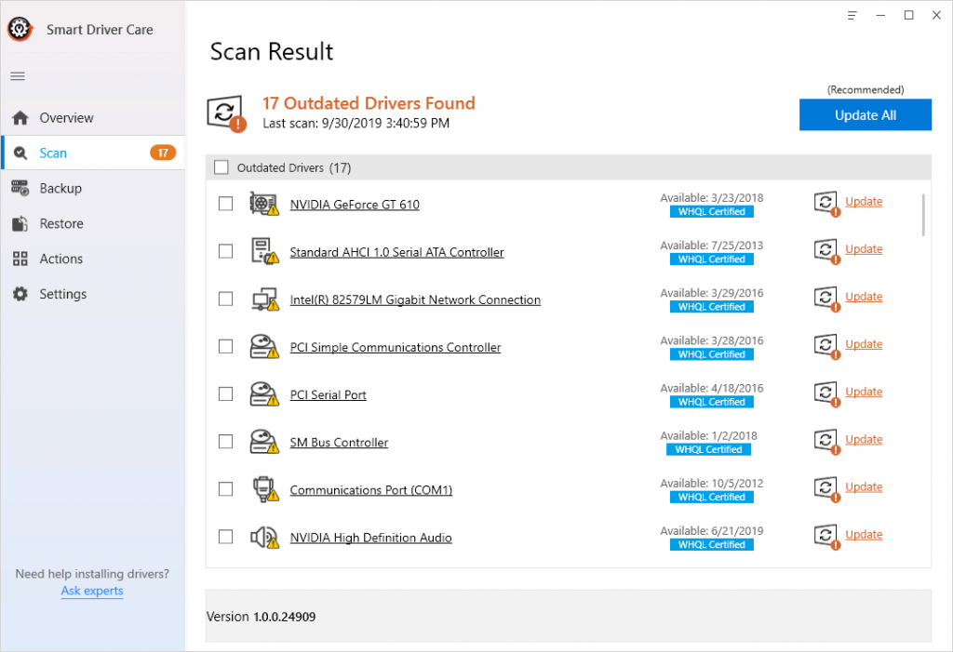Click Update link for NVIDIA GeForce GT 610
953x652 pixels.
[864, 202]
